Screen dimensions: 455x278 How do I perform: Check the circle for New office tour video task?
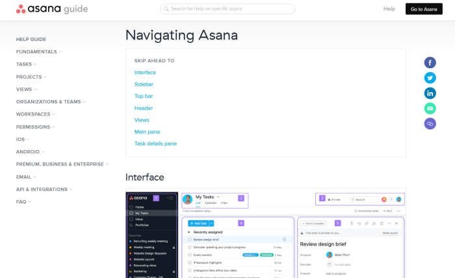pos(190,270)
